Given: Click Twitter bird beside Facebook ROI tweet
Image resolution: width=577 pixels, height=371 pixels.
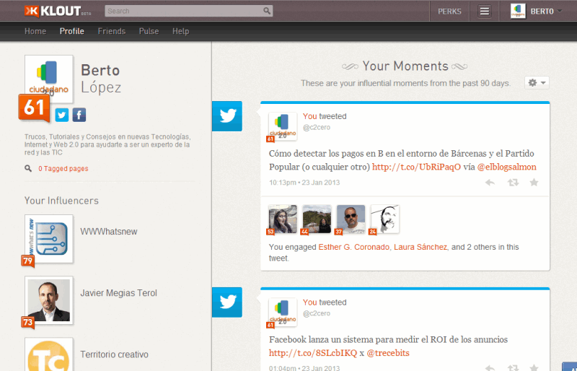Looking at the screenshot, I should tap(227, 302).
